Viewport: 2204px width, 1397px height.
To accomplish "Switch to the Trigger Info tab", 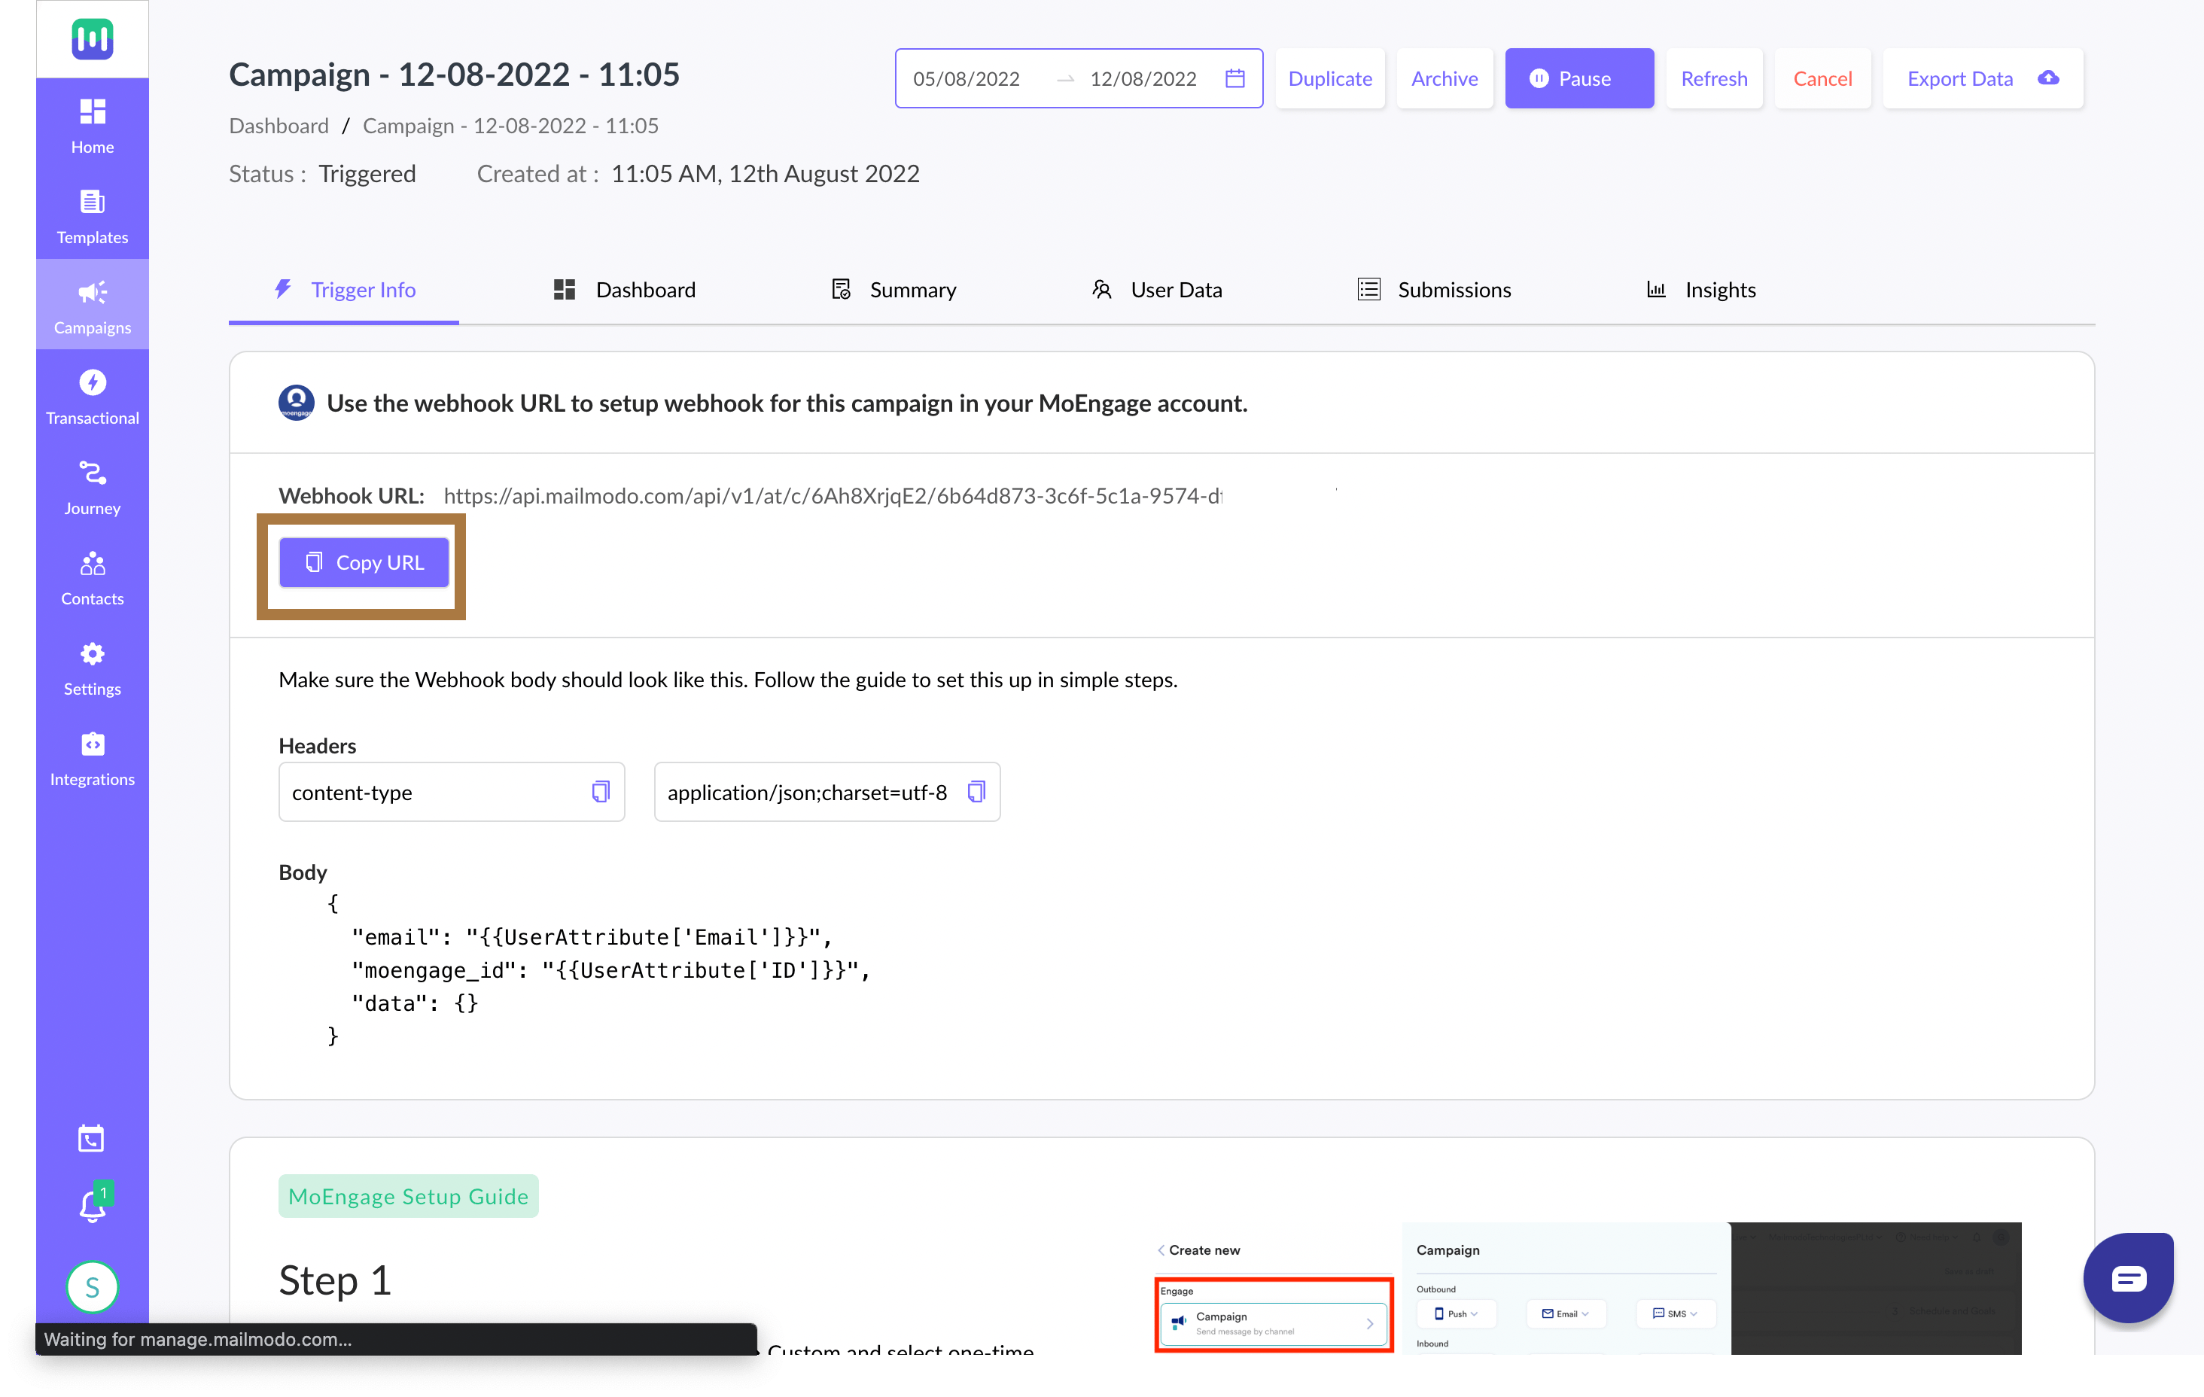I will [344, 291].
